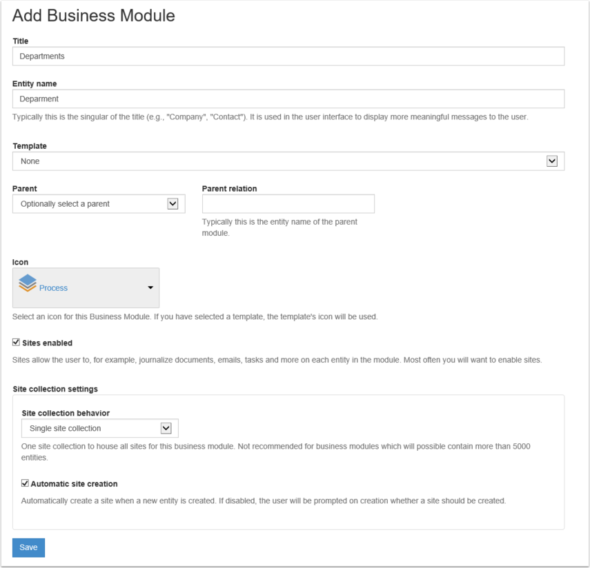Click the Site collection settings heading
The image size is (590, 568).
(55, 389)
